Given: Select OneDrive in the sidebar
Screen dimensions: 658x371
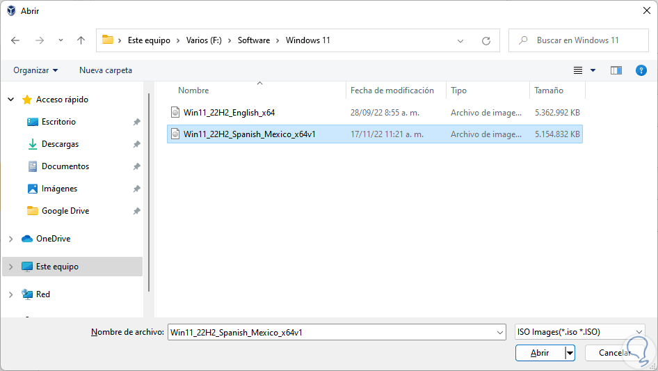Looking at the screenshot, I should pos(54,239).
